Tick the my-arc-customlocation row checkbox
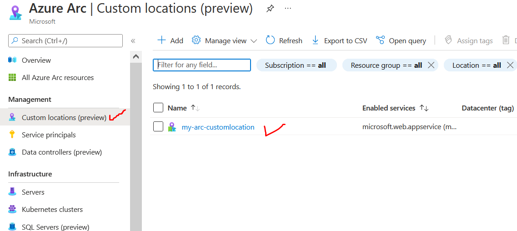 [158, 126]
